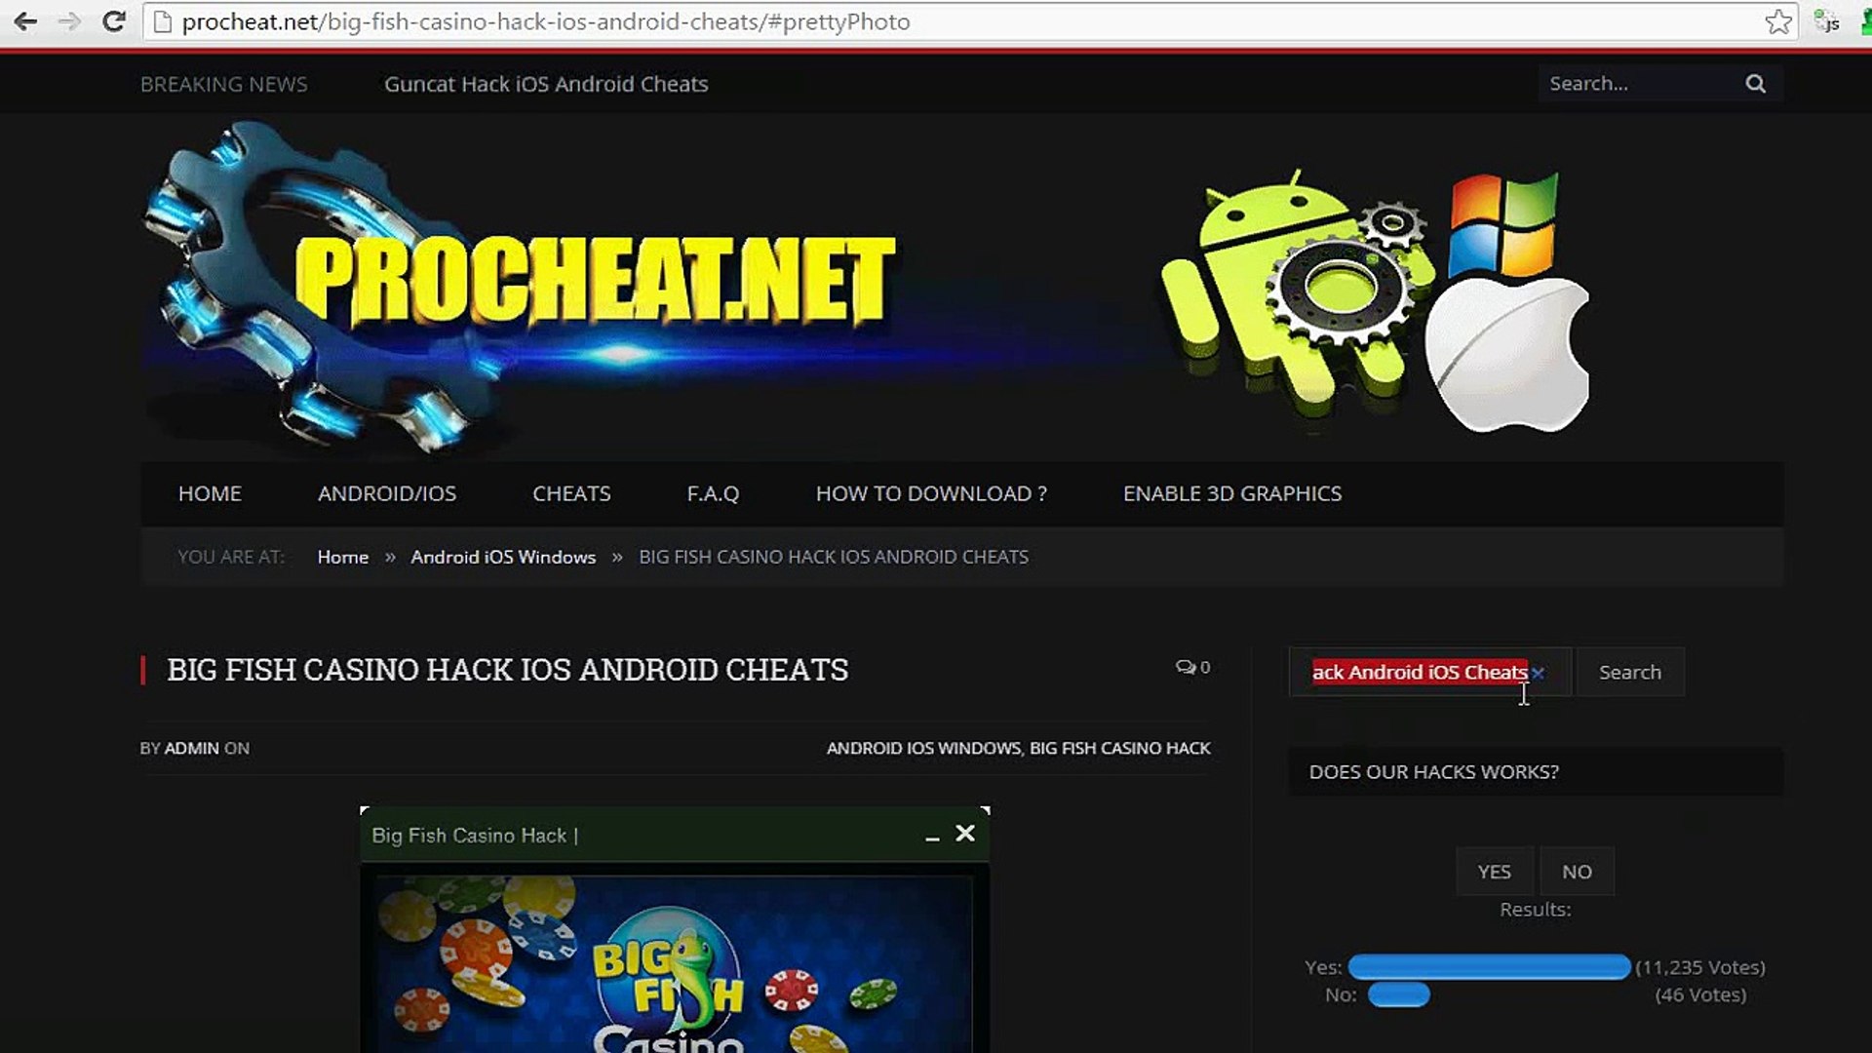Screen dimensions: 1872x1053
Task: Click the sidebar Search button
Action: pyautogui.click(x=1629, y=672)
